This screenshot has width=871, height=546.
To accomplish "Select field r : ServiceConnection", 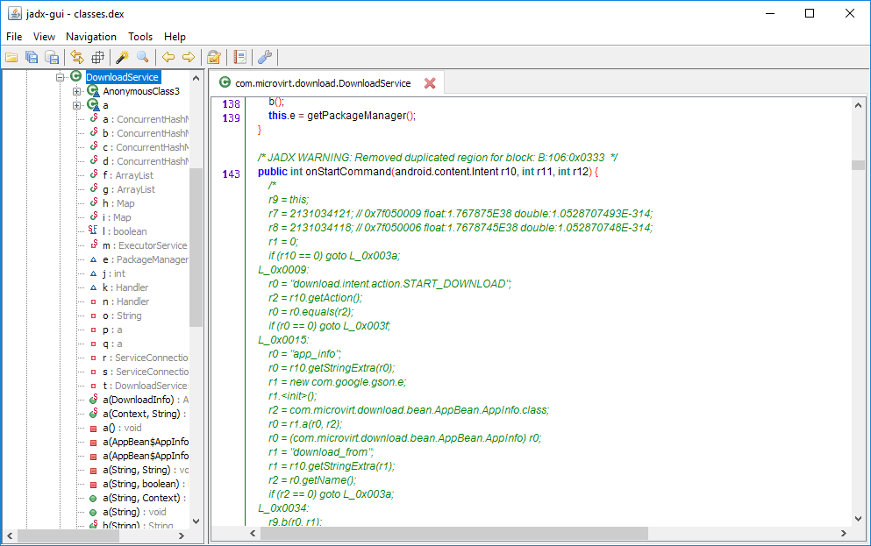I will pyautogui.click(x=146, y=358).
